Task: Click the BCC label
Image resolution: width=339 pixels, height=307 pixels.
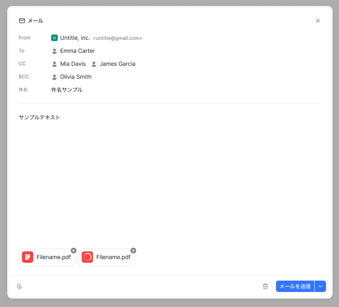Action: (x=24, y=77)
